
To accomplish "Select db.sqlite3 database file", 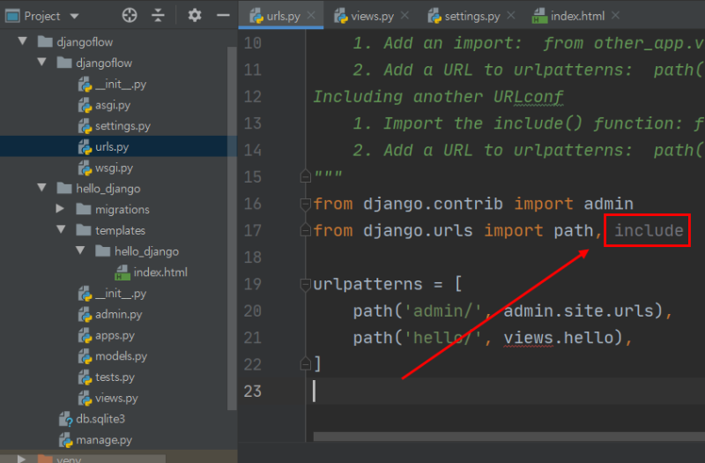I will [100, 419].
